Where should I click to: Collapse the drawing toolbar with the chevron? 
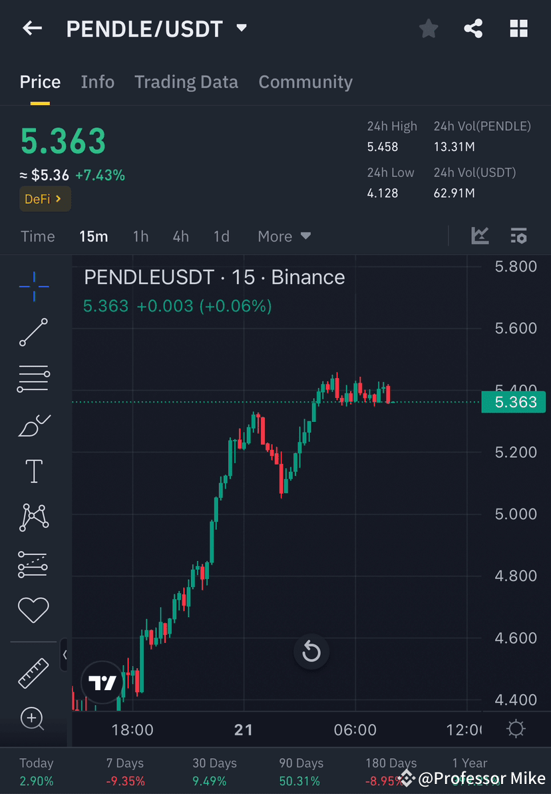tap(65, 655)
